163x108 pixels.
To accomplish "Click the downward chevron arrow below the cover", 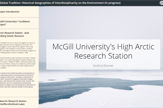I will 103,104.
